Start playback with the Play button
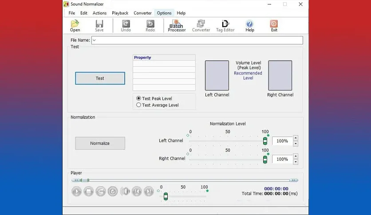371x215 pixels. (x=76, y=191)
